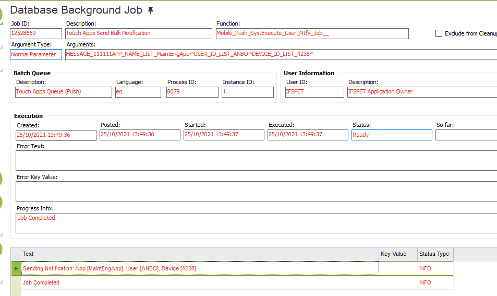Click the Executed timestamp field
This screenshot has height=296, width=497.
point(308,135)
